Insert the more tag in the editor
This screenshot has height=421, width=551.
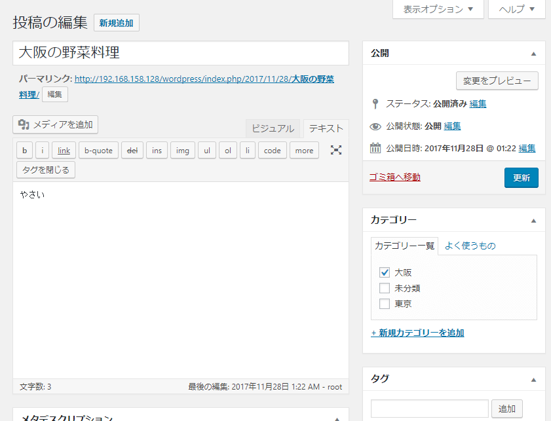304,151
